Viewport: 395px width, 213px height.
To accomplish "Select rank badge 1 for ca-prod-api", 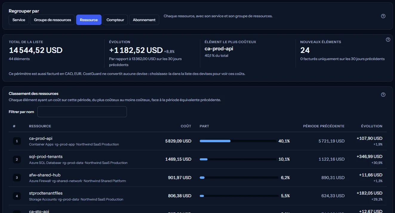I will 17,141.
